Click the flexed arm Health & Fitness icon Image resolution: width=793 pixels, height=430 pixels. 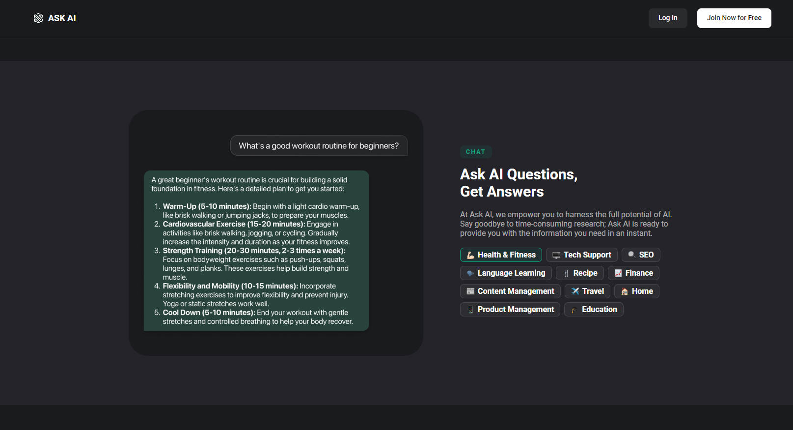[x=470, y=255]
